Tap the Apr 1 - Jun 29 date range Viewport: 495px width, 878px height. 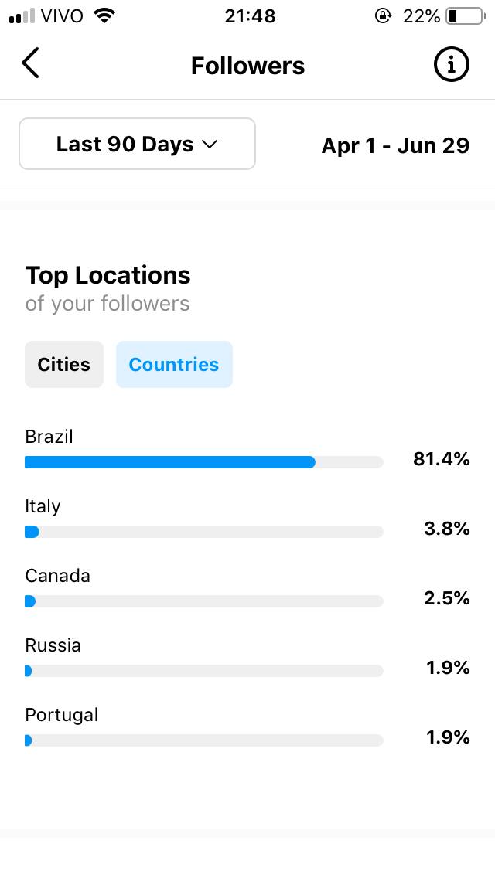click(395, 145)
